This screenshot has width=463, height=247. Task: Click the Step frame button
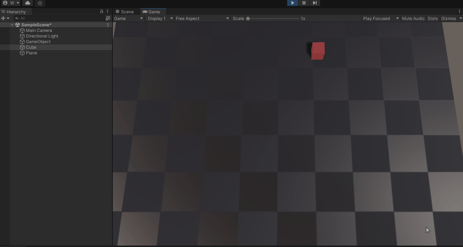click(315, 3)
